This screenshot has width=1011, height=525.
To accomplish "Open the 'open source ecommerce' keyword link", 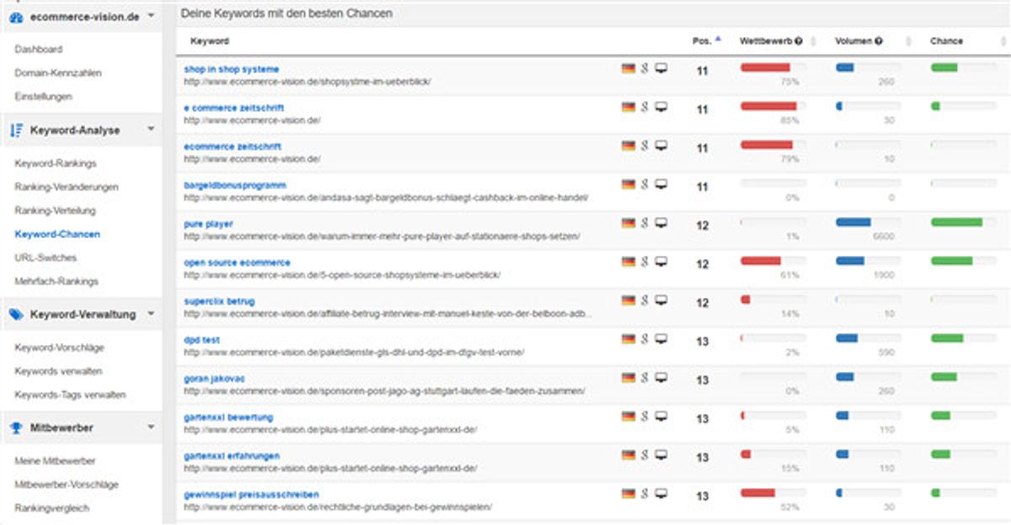I will tap(238, 262).
